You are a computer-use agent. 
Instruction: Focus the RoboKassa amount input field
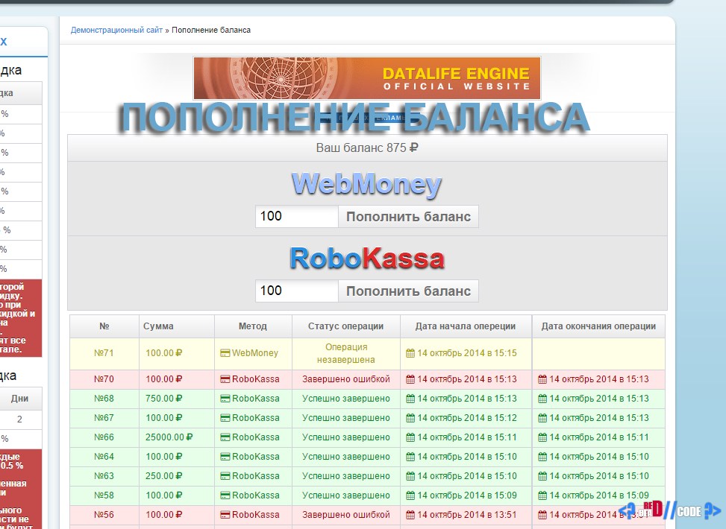297,291
